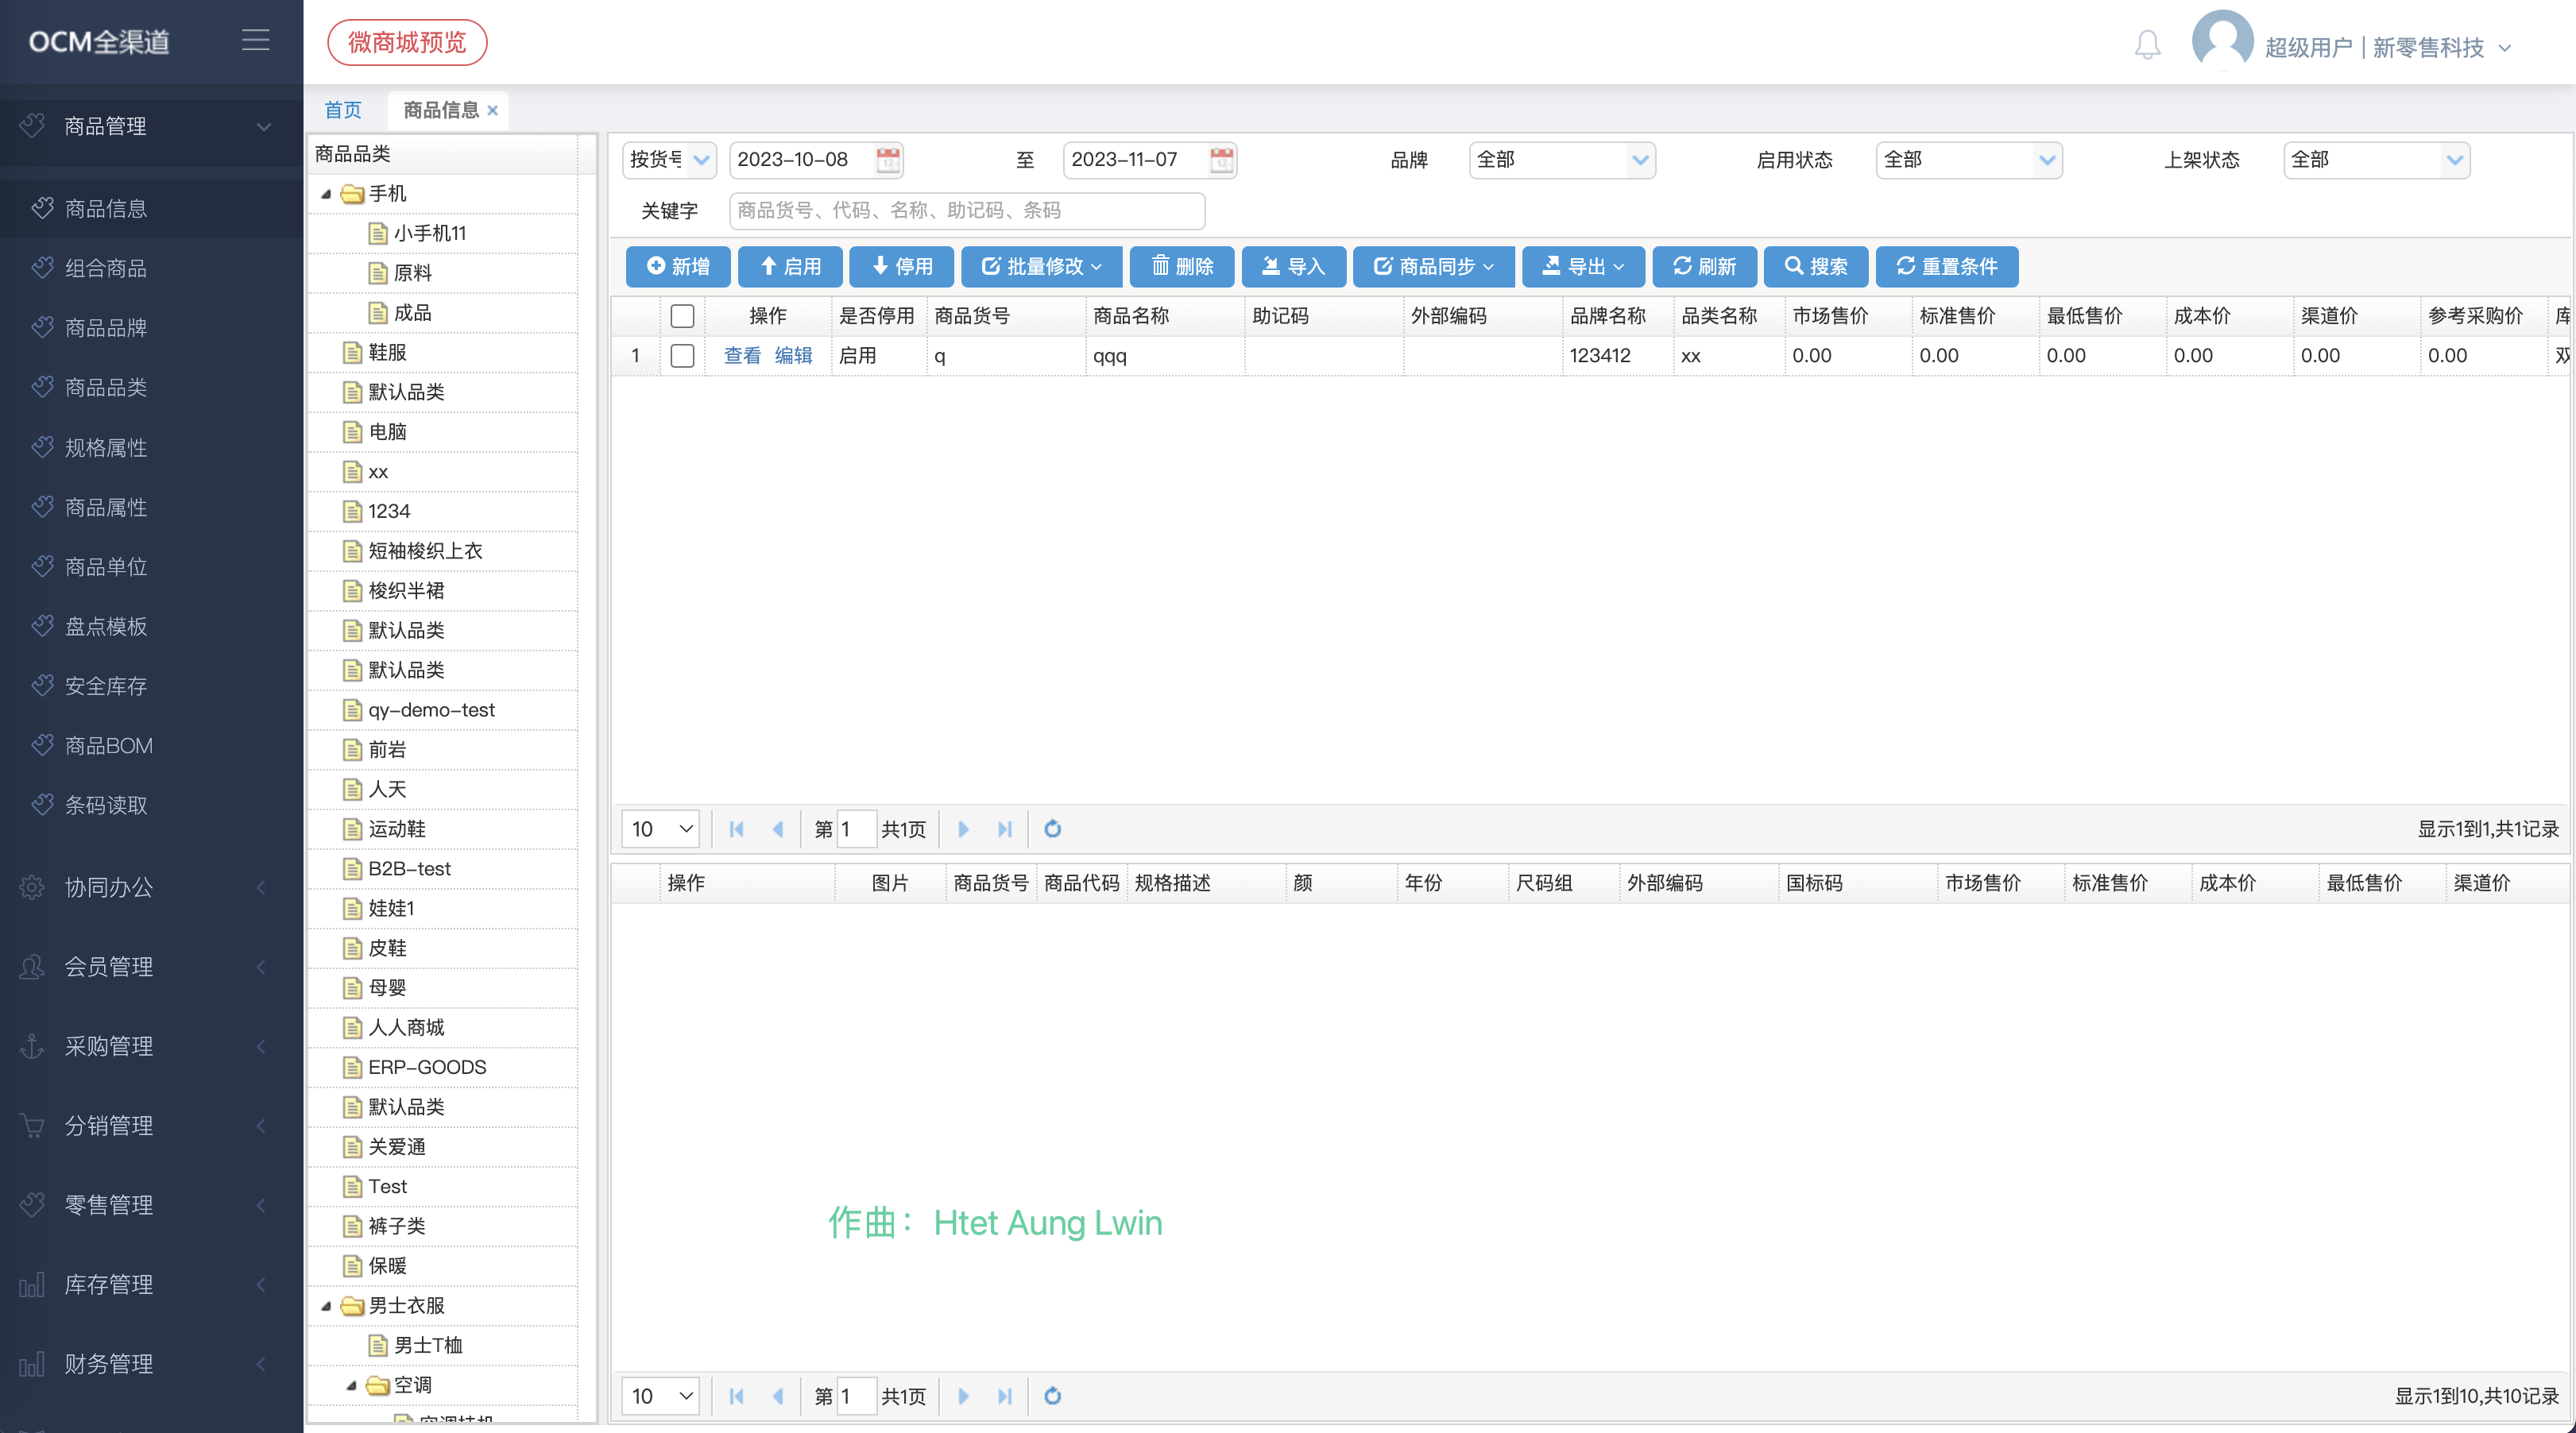The width and height of the screenshot is (2576, 1433).
Task: Open the end date calendar icon
Action: [x=1221, y=159]
